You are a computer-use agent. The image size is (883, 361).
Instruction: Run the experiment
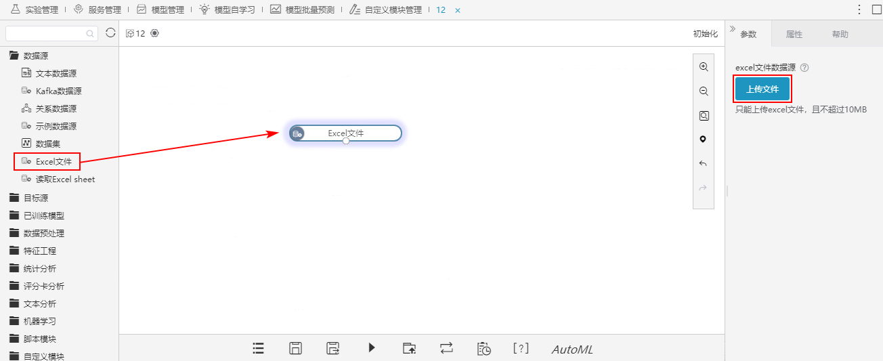click(x=371, y=347)
